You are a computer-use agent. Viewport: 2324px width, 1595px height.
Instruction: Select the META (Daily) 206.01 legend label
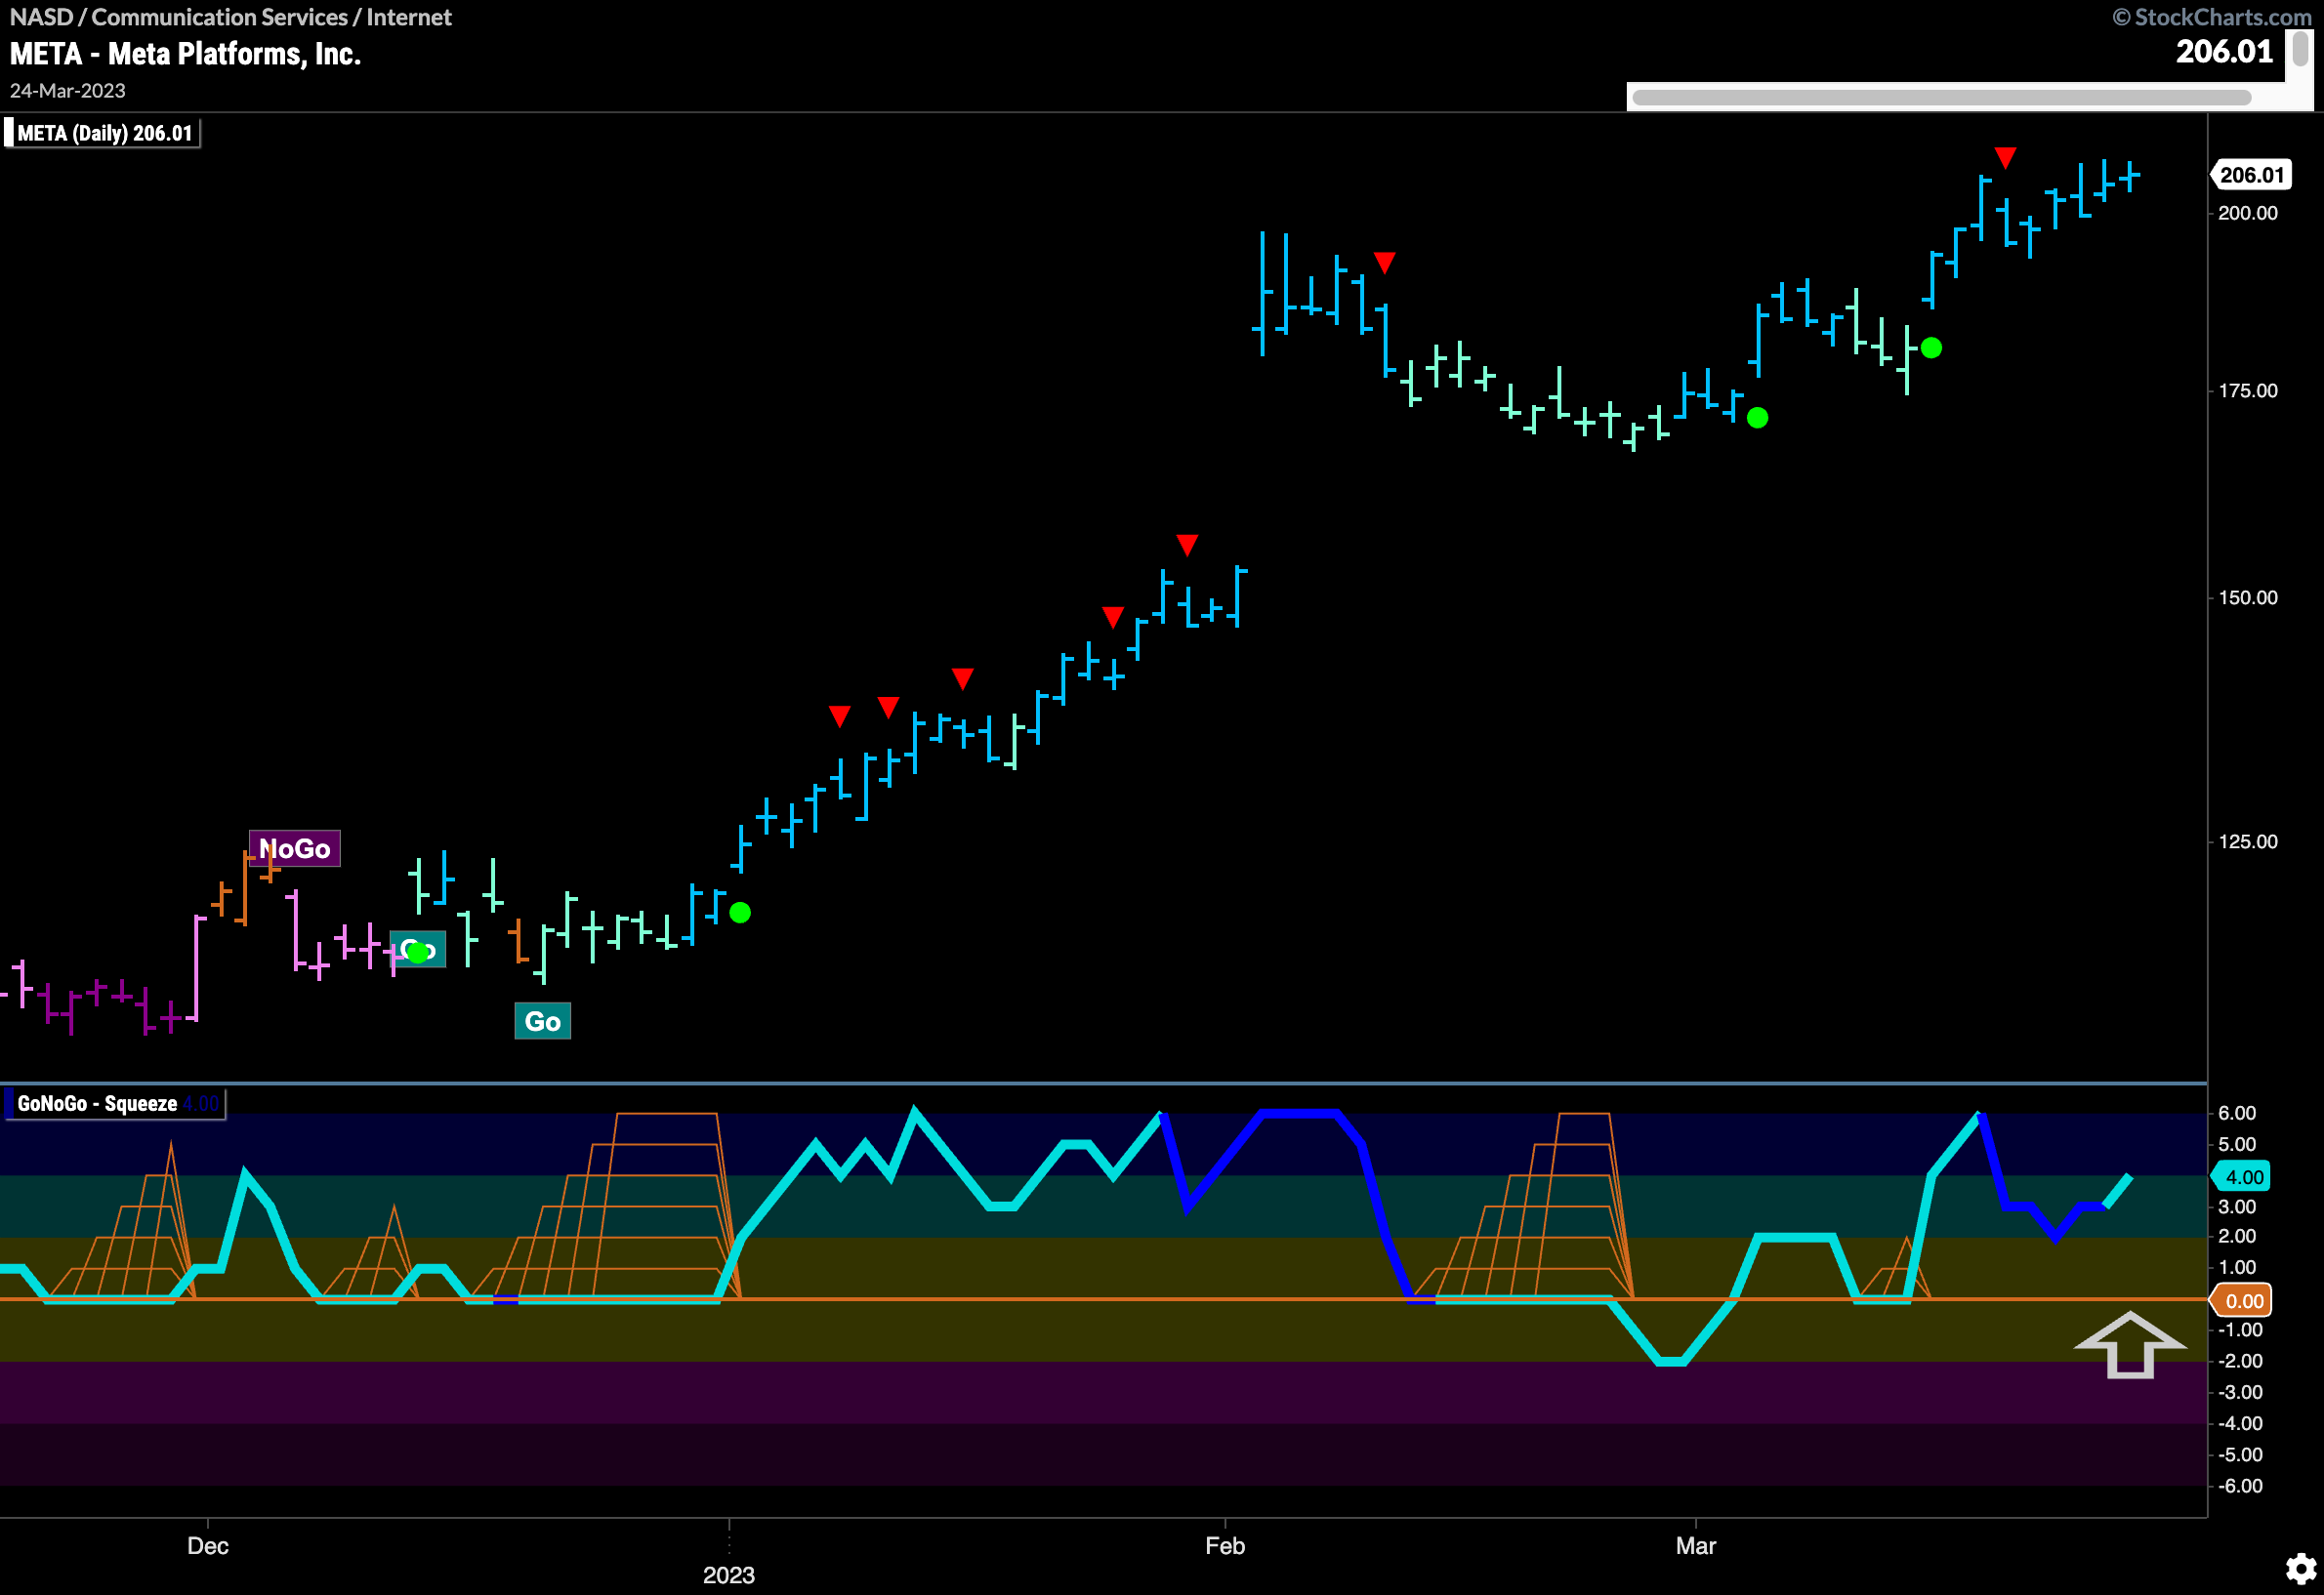(102, 133)
